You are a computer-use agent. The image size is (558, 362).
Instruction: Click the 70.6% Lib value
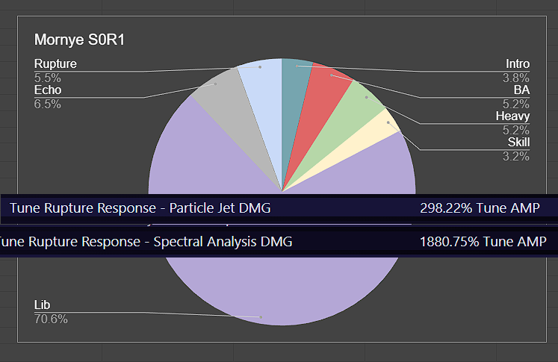click(x=51, y=319)
